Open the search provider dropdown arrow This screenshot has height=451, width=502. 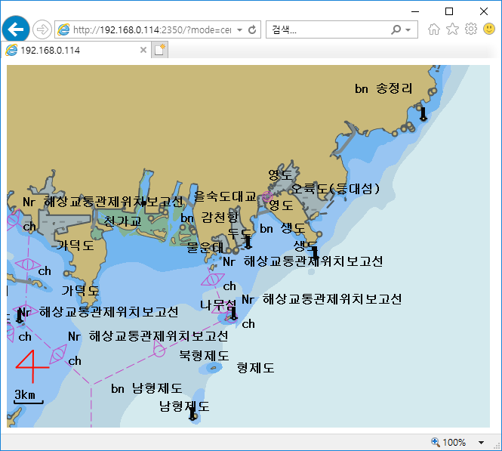(x=408, y=30)
